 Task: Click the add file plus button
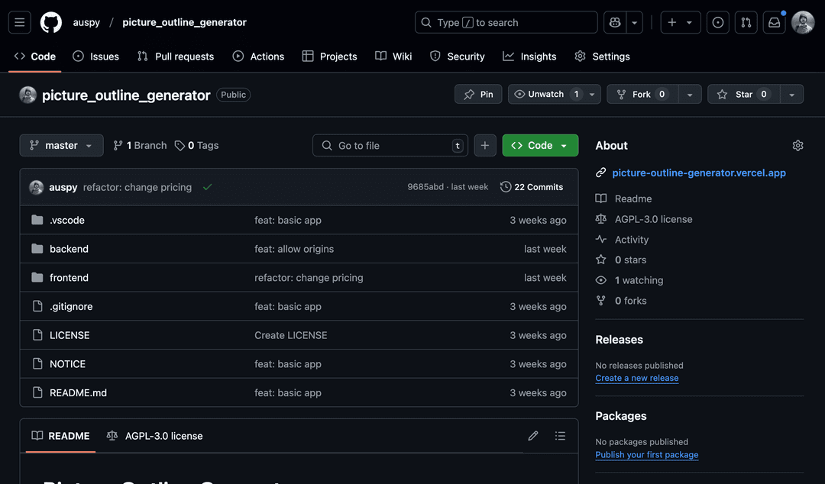click(x=485, y=145)
